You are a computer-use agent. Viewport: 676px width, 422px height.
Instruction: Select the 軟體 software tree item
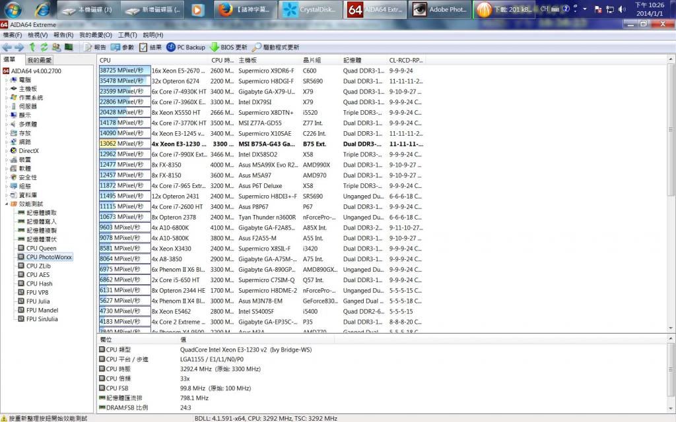pyautogui.click(x=20, y=168)
